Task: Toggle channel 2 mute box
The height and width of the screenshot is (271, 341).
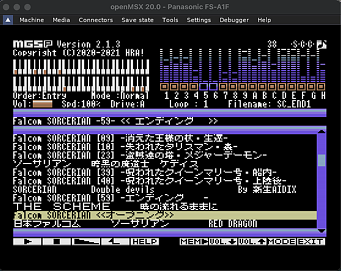Action: pos(175,86)
